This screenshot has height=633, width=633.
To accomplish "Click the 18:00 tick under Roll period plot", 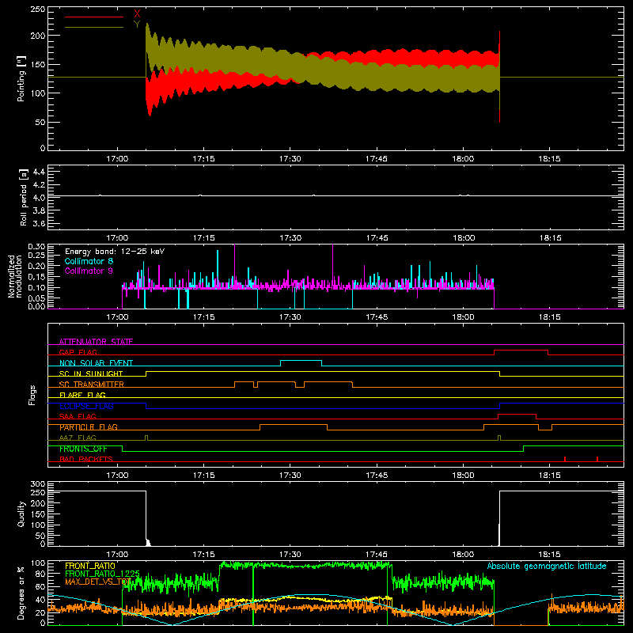I will (464, 238).
